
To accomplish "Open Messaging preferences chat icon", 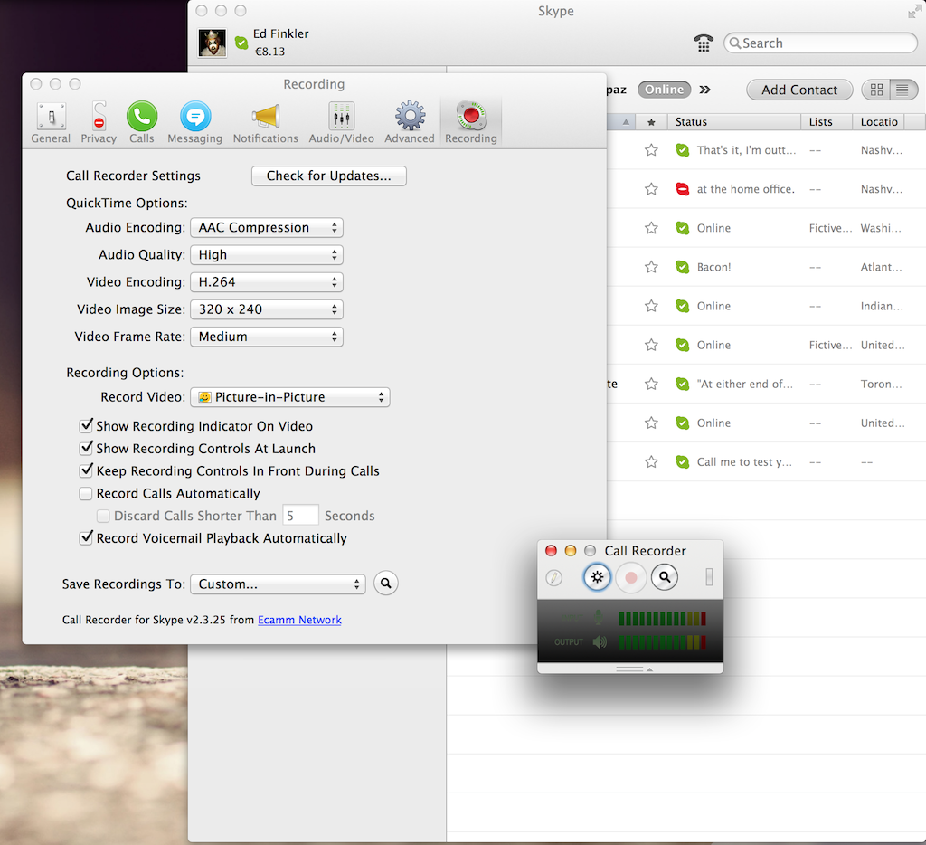I will (x=195, y=116).
